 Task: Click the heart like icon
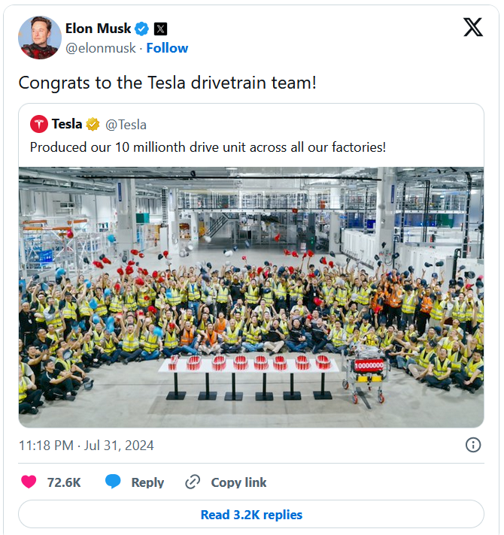pos(29,482)
